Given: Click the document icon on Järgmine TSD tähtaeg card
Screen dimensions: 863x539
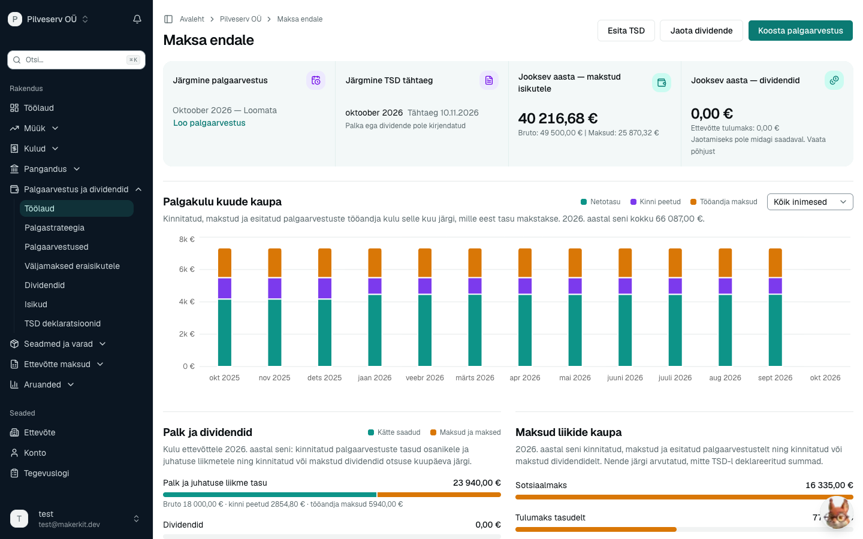Looking at the screenshot, I should [489, 80].
